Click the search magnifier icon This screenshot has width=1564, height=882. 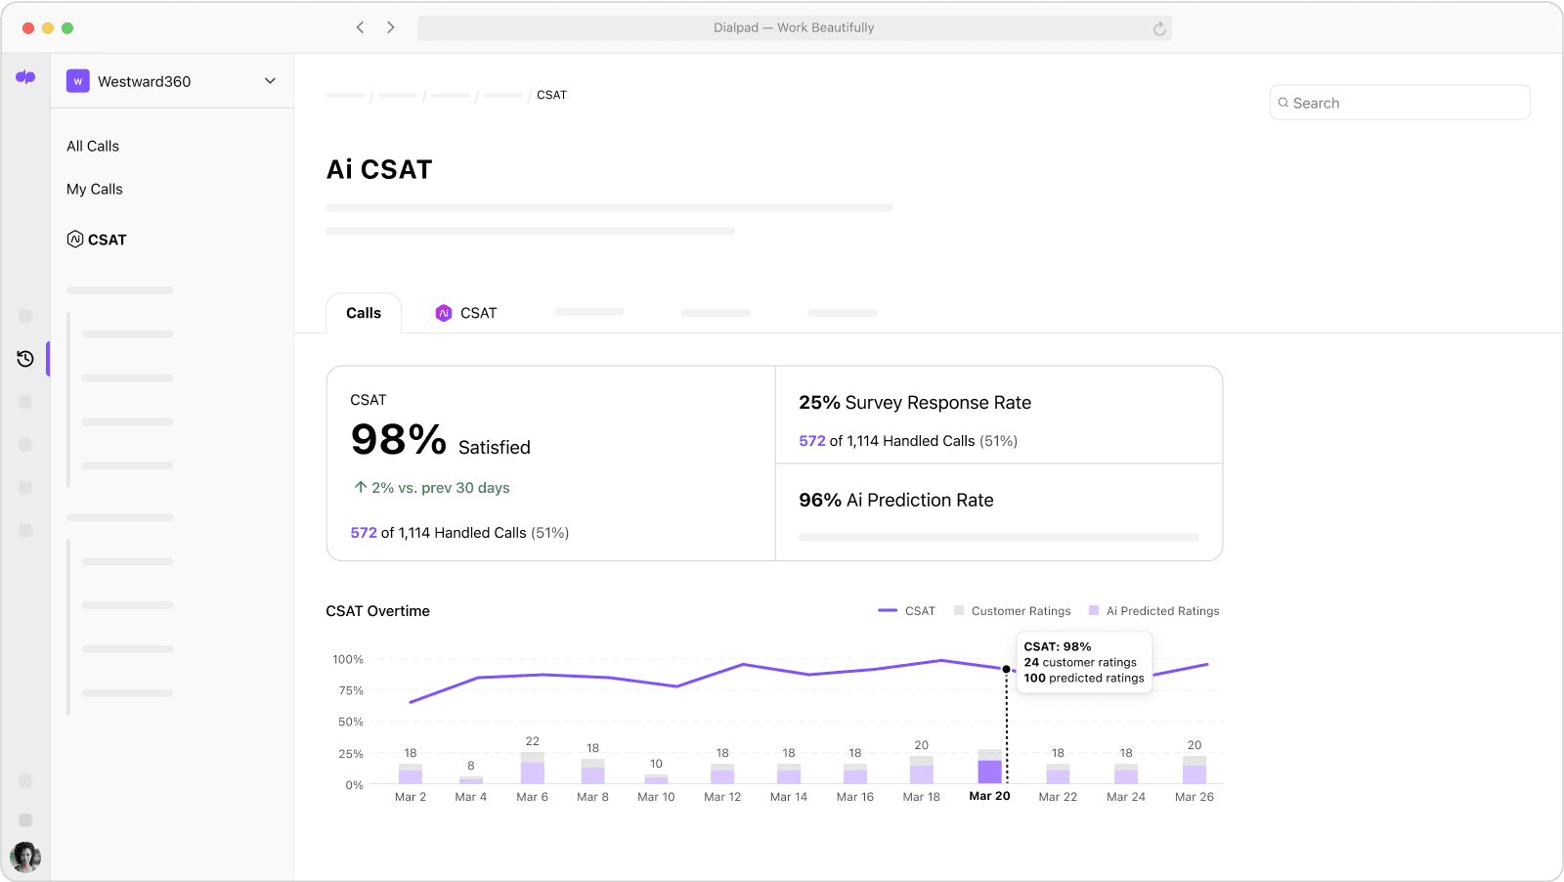[x=1284, y=103]
